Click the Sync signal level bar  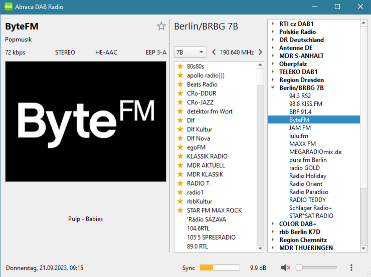[220, 267]
